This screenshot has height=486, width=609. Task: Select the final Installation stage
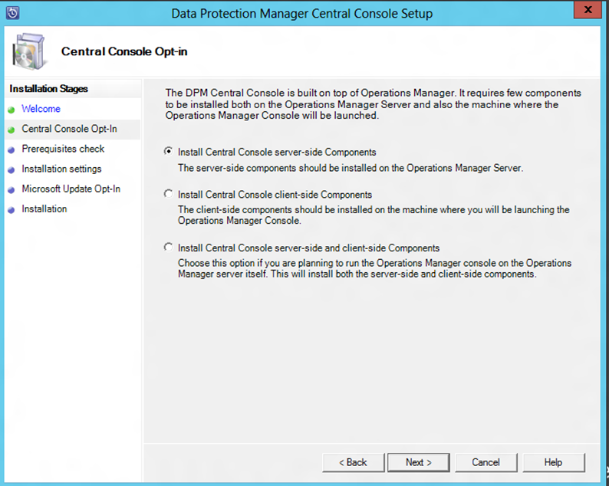[44, 209]
